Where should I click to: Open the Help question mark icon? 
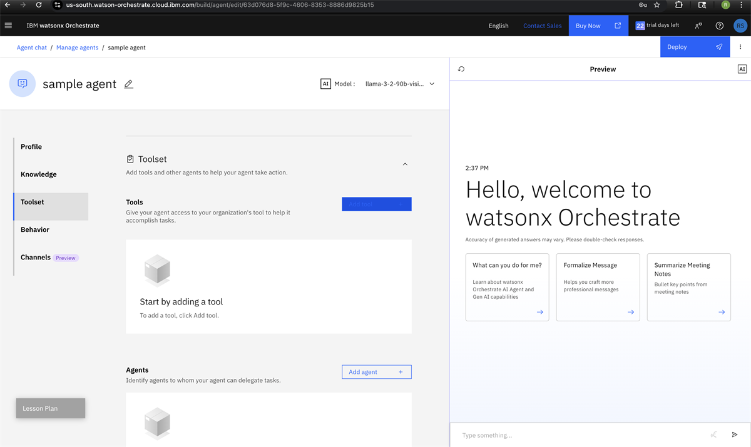720,26
